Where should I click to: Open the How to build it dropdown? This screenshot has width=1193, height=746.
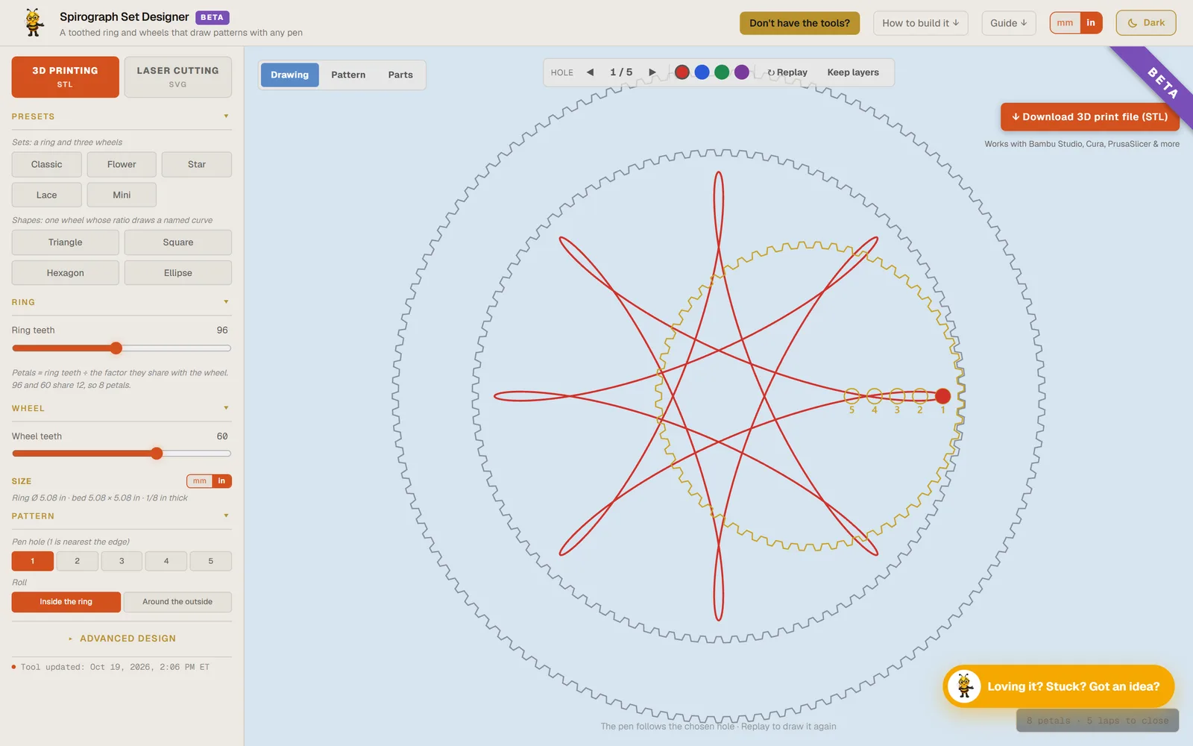tap(921, 23)
